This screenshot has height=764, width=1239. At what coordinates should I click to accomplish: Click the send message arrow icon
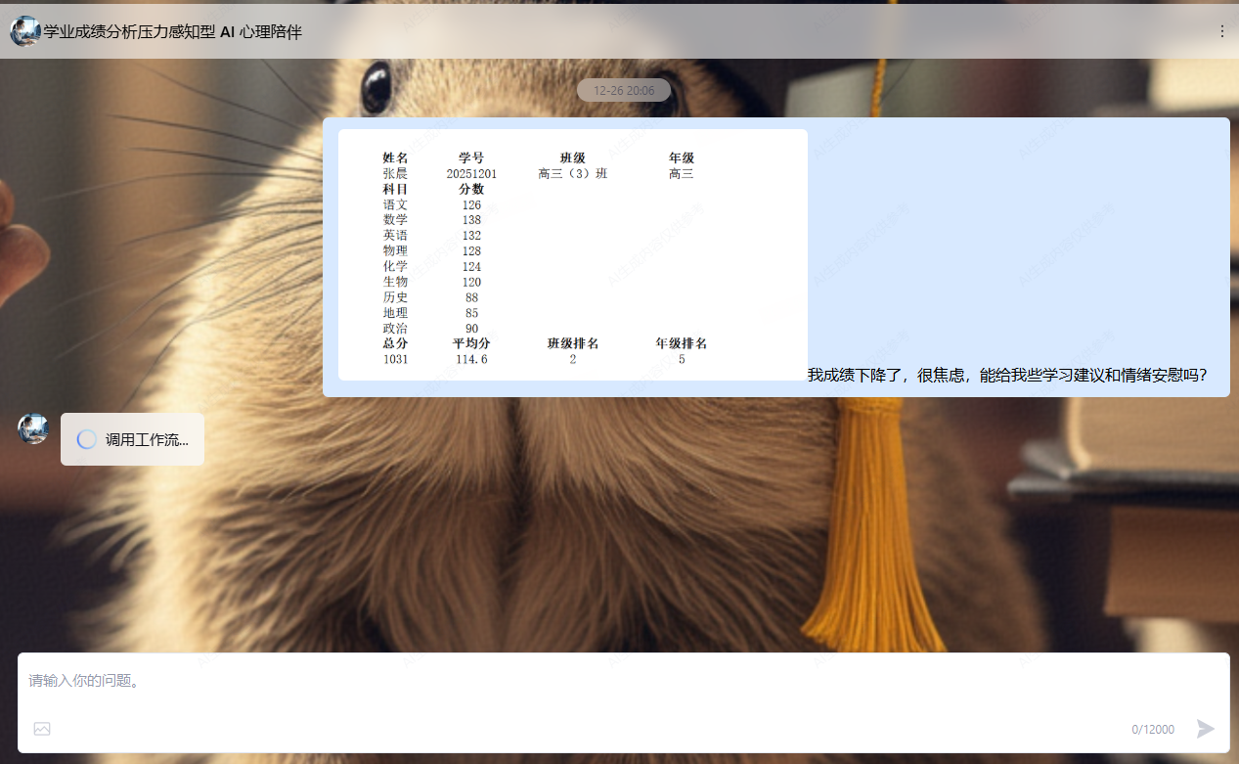(1206, 729)
